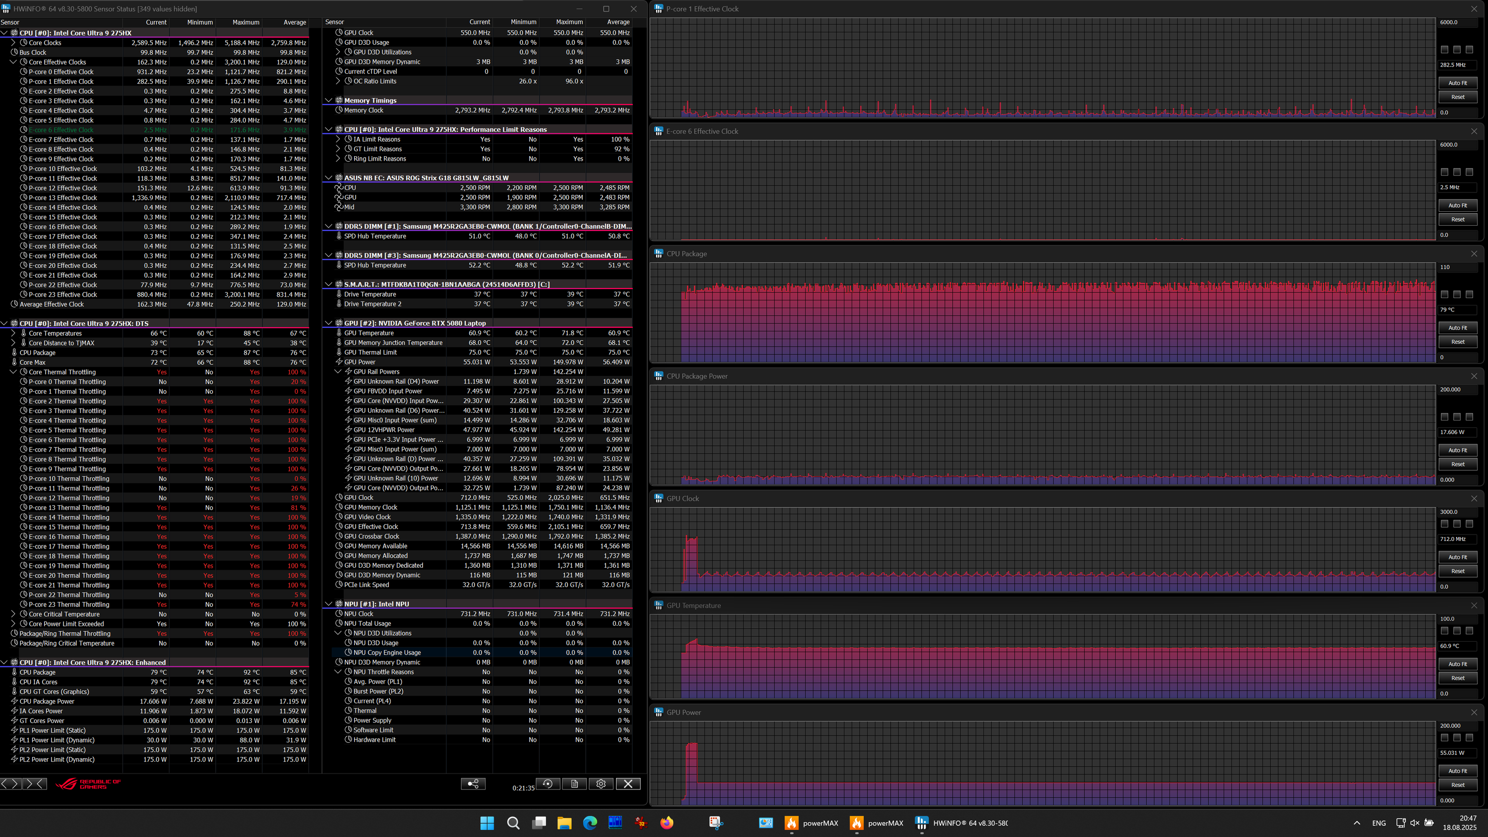Open HWiNFO sensor settings gear icon
The height and width of the screenshot is (837, 1488).
pos(601,784)
